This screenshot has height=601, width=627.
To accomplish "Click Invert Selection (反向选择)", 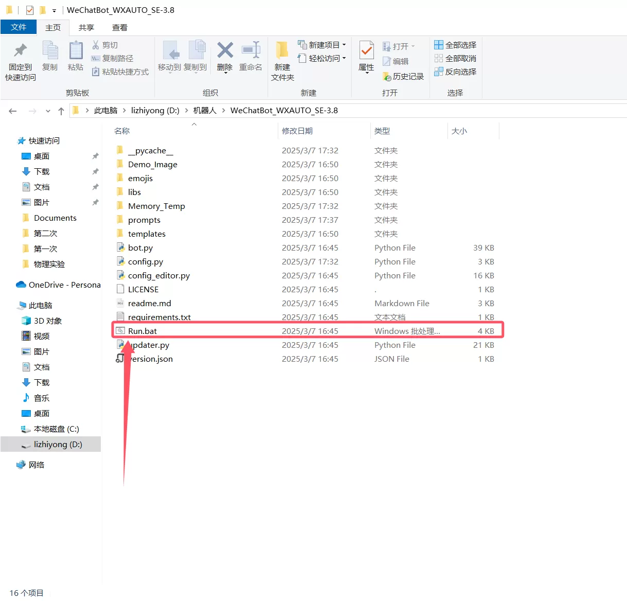I will 455,72.
